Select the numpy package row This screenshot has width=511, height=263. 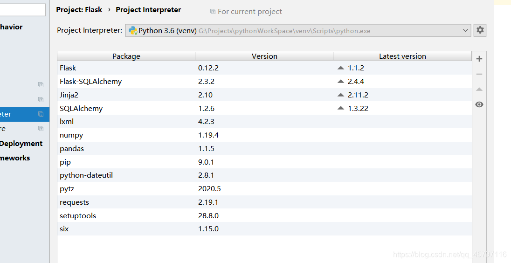click(264, 135)
